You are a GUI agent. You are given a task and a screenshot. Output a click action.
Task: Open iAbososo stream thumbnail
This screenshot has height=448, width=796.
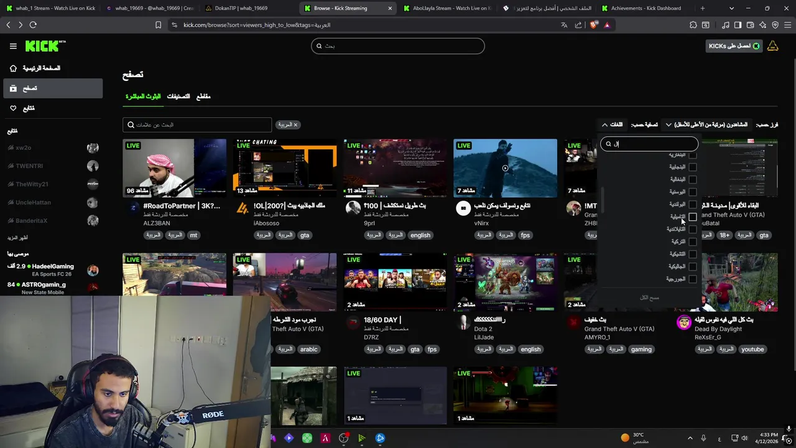[285, 168]
